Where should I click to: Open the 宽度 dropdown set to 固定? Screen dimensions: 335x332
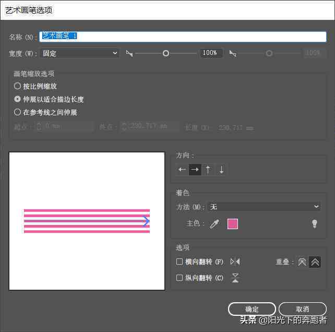(x=80, y=53)
